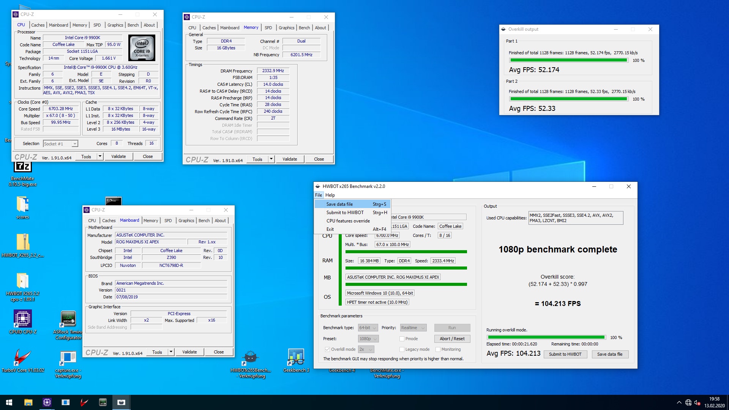Open the Help menu in HWBOT x265
The image size is (729, 410).
(330, 195)
